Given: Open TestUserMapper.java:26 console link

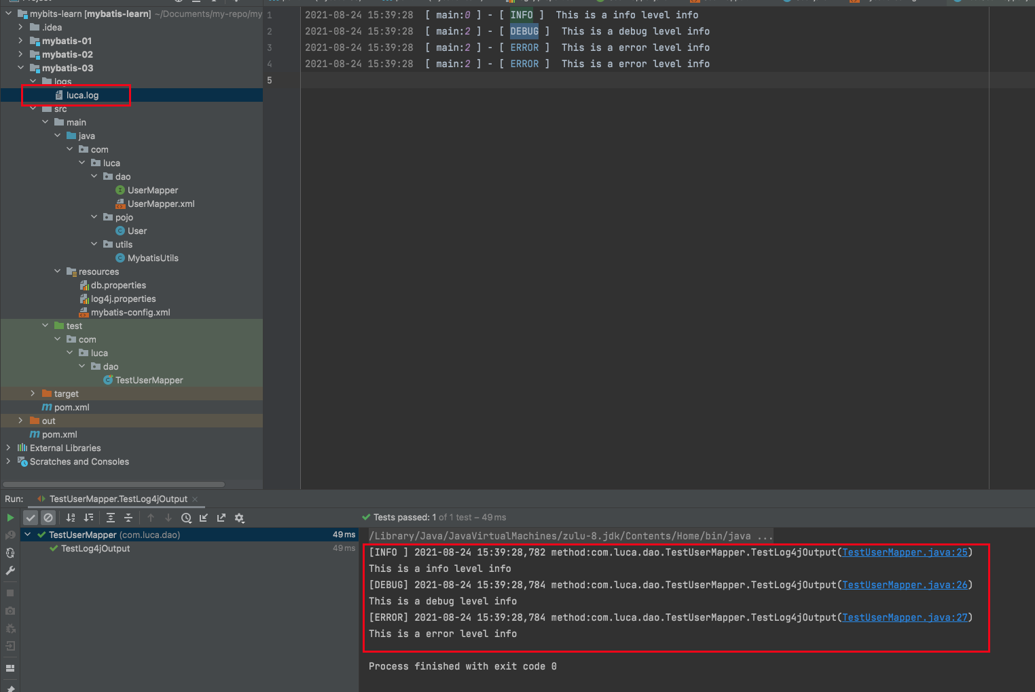Looking at the screenshot, I should [x=905, y=585].
